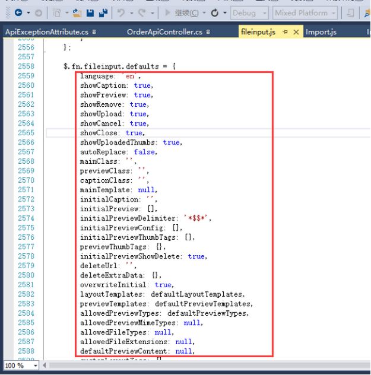Viewport: 371px width, 375px height.
Task: Click the Save All double-floppy icon
Action: coord(103,13)
